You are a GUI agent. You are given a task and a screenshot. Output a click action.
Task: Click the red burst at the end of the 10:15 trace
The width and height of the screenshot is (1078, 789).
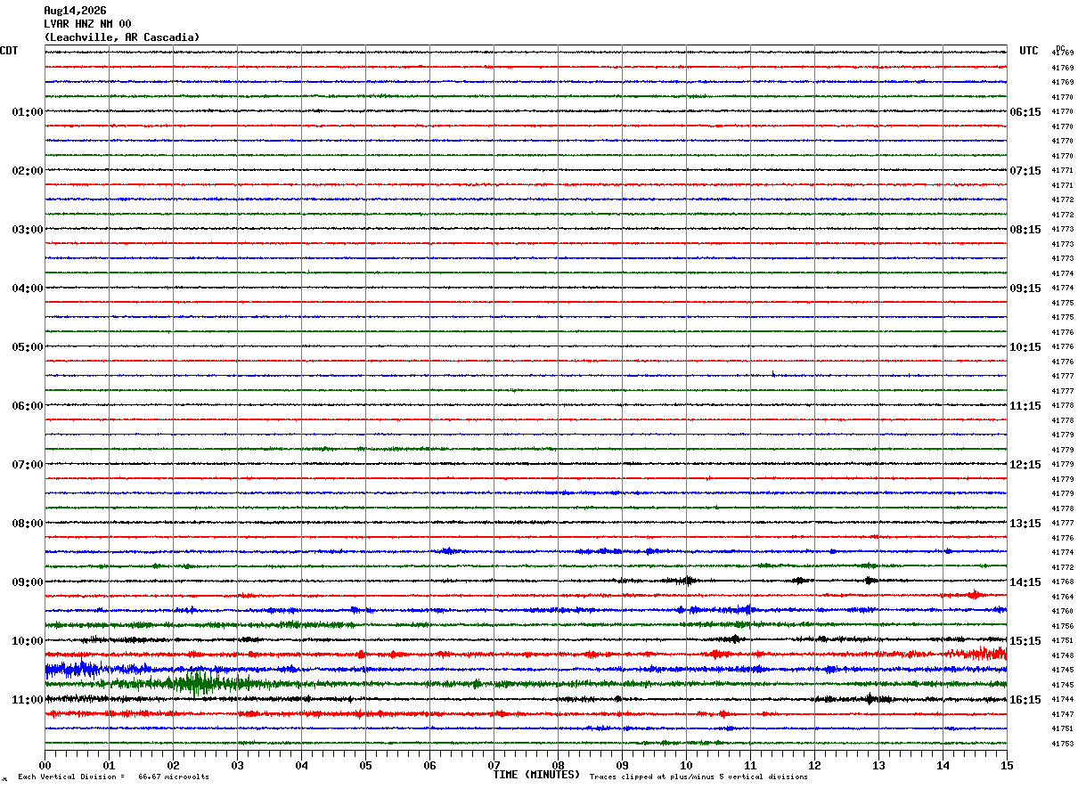coord(976,654)
